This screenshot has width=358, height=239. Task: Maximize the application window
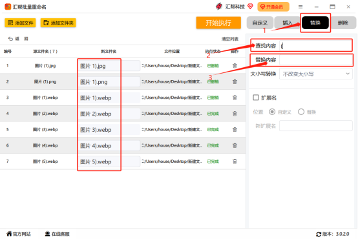point(332,7)
